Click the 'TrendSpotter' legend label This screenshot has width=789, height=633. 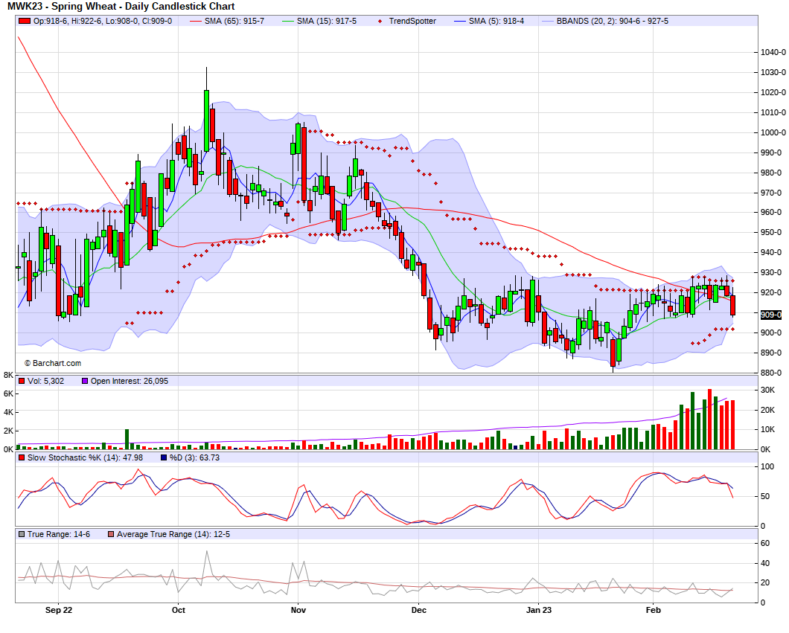pyautogui.click(x=412, y=21)
